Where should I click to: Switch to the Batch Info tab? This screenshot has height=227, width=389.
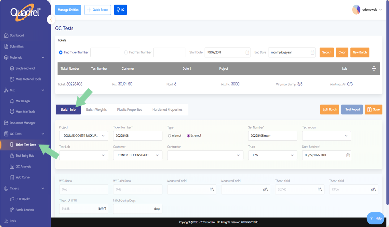coord(68,109)
